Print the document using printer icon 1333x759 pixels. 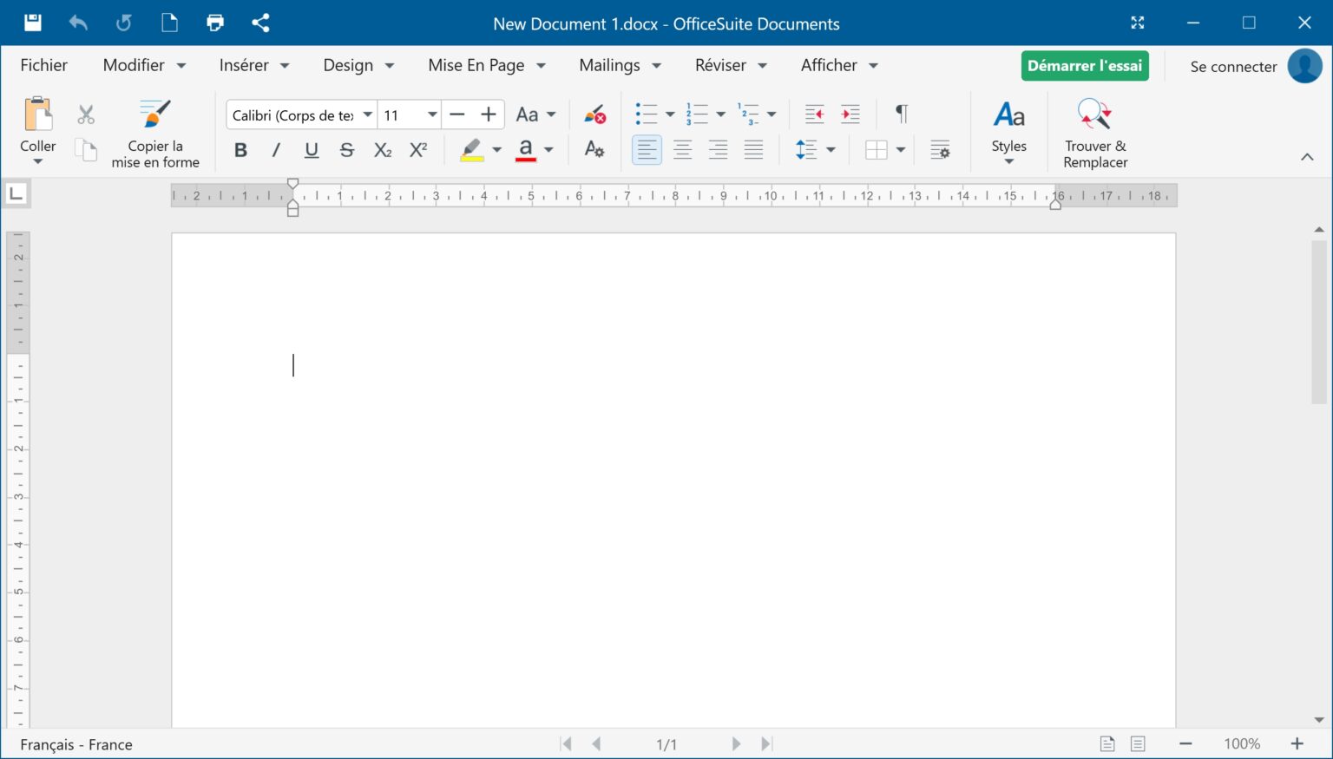(x=215, y=23)
